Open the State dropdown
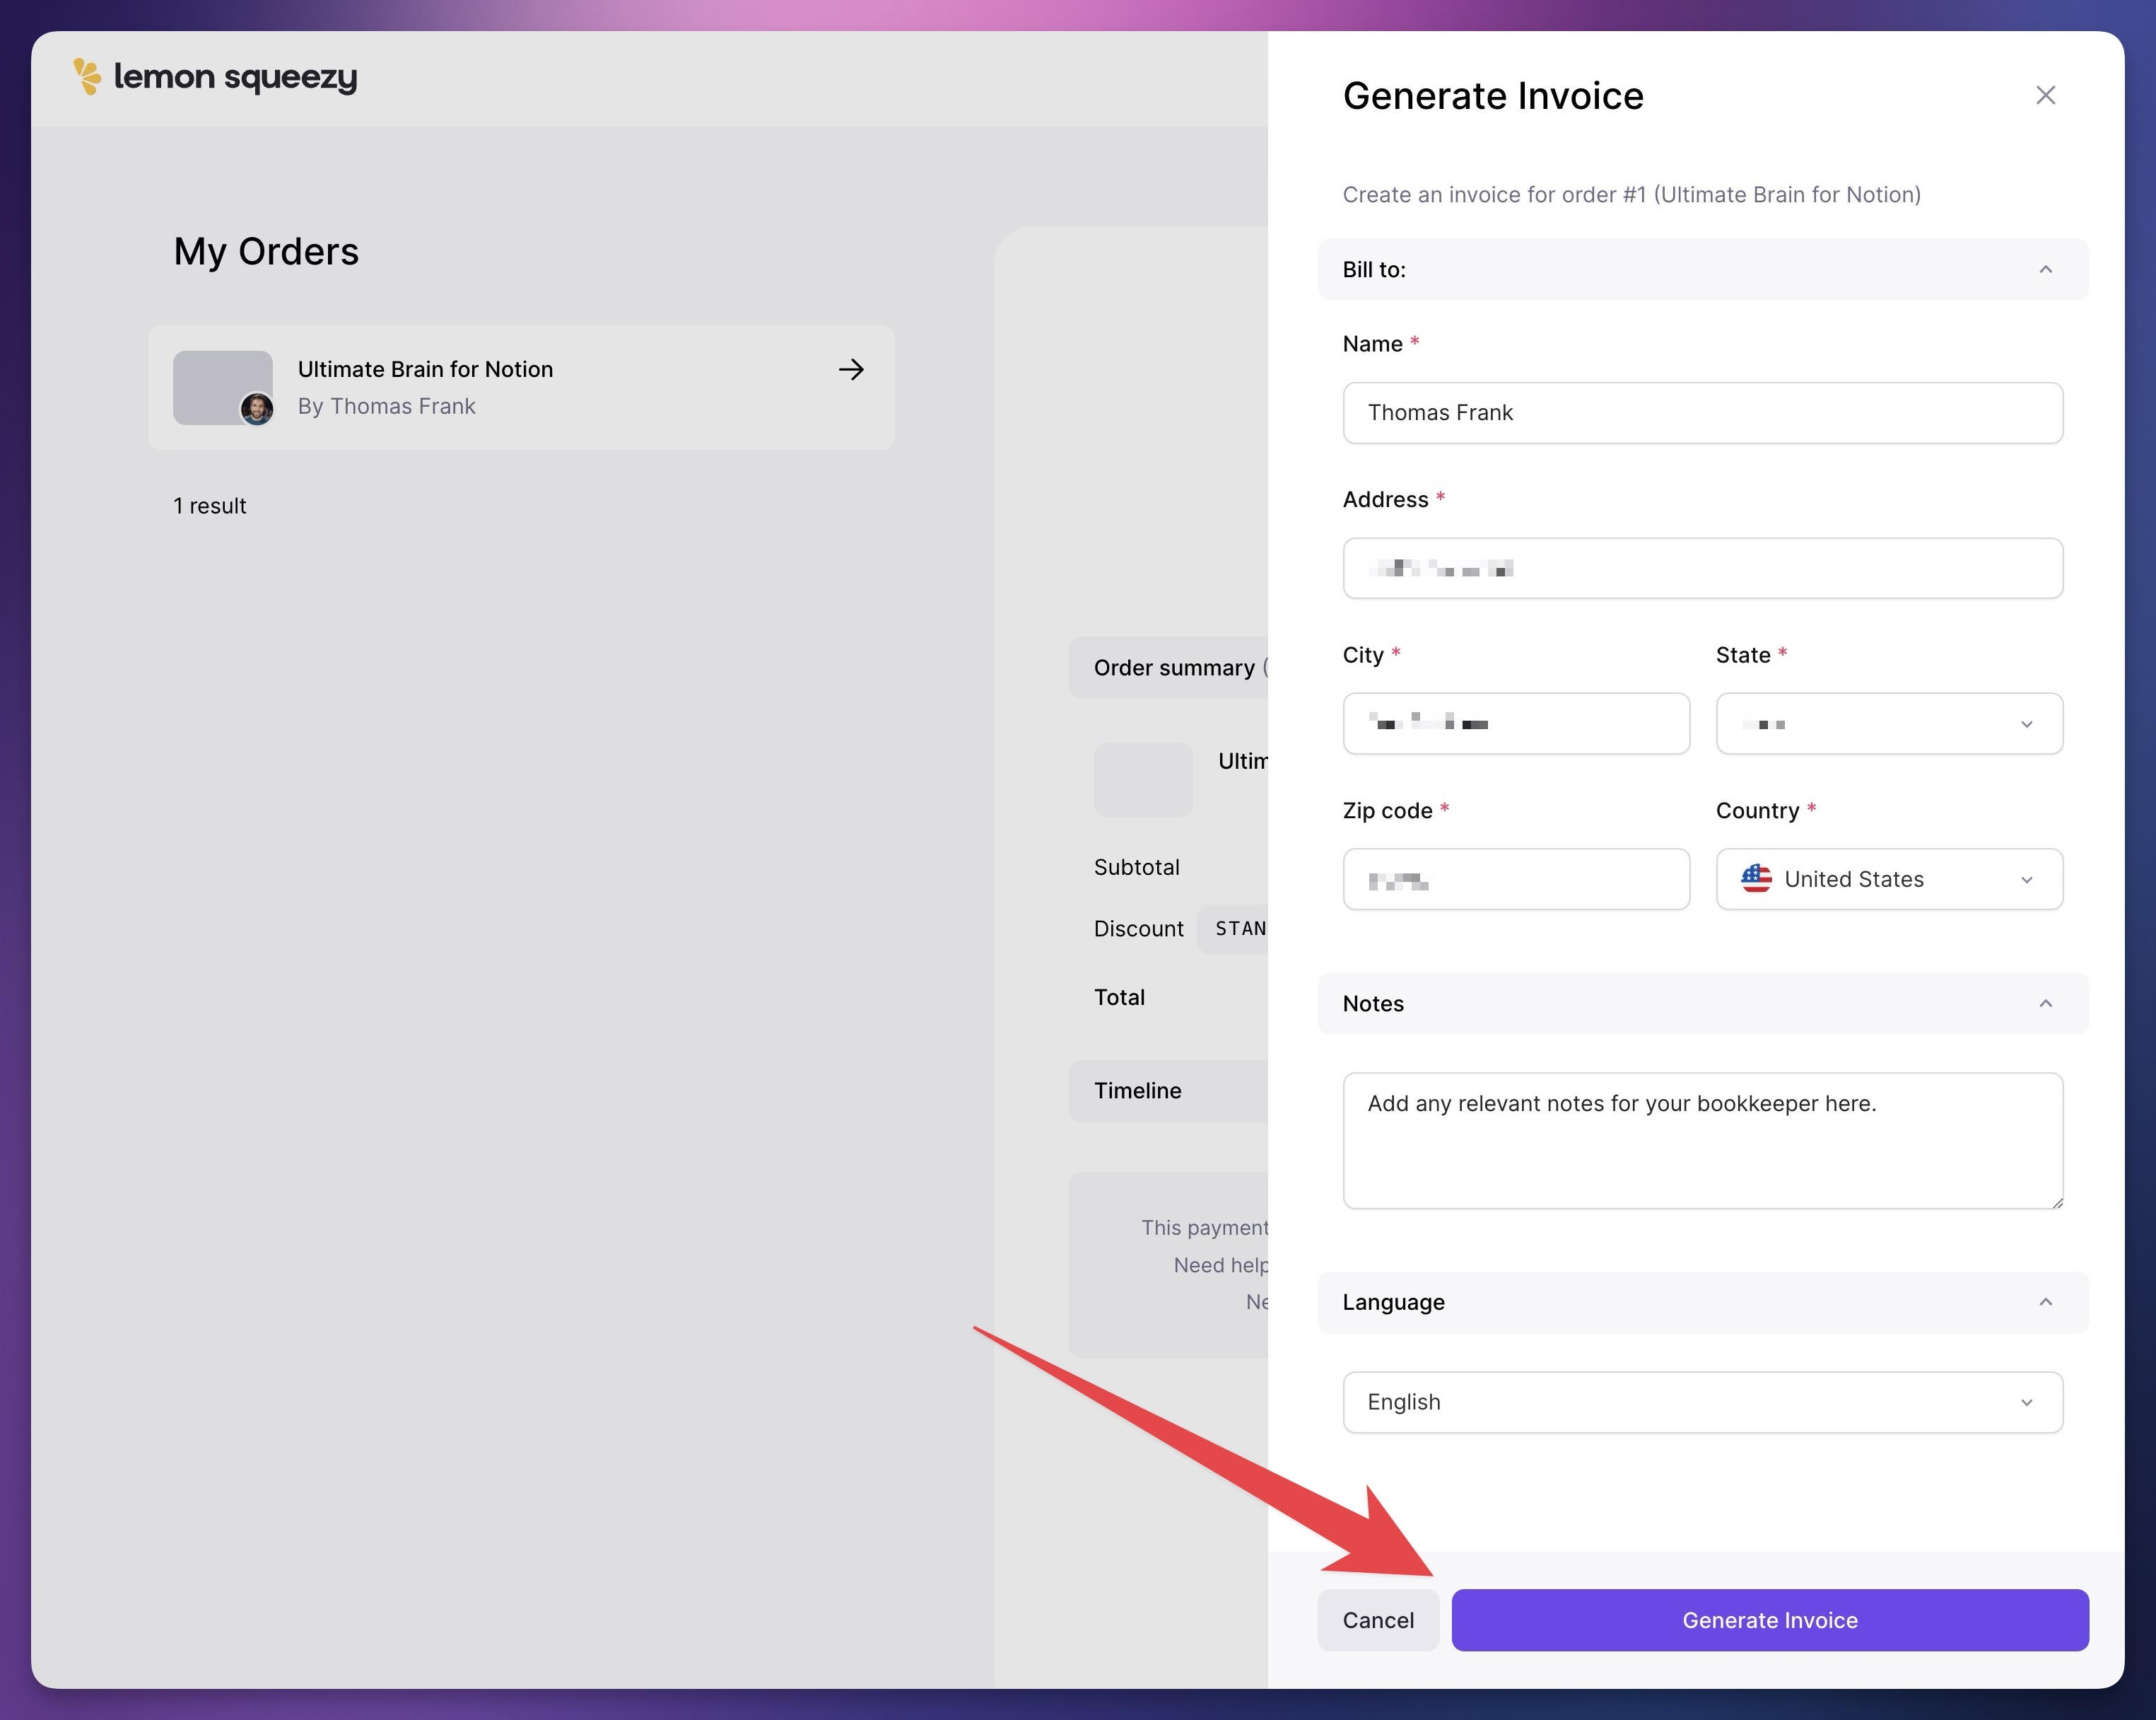The height and width of the screenshot is (1720, 2156). coord(1888,724)
